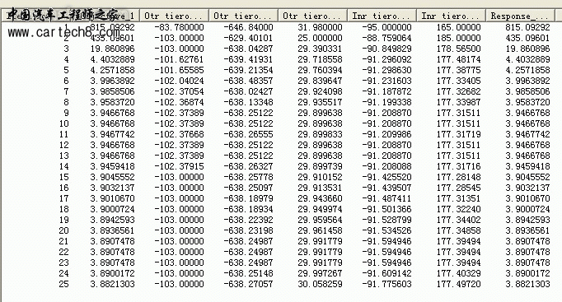This screenshot has width=562, height=302.
Task: Select the cell with value -646.84000
Action: click(248, 27)
